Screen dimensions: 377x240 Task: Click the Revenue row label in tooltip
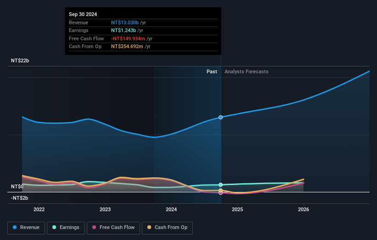(79, 22)
